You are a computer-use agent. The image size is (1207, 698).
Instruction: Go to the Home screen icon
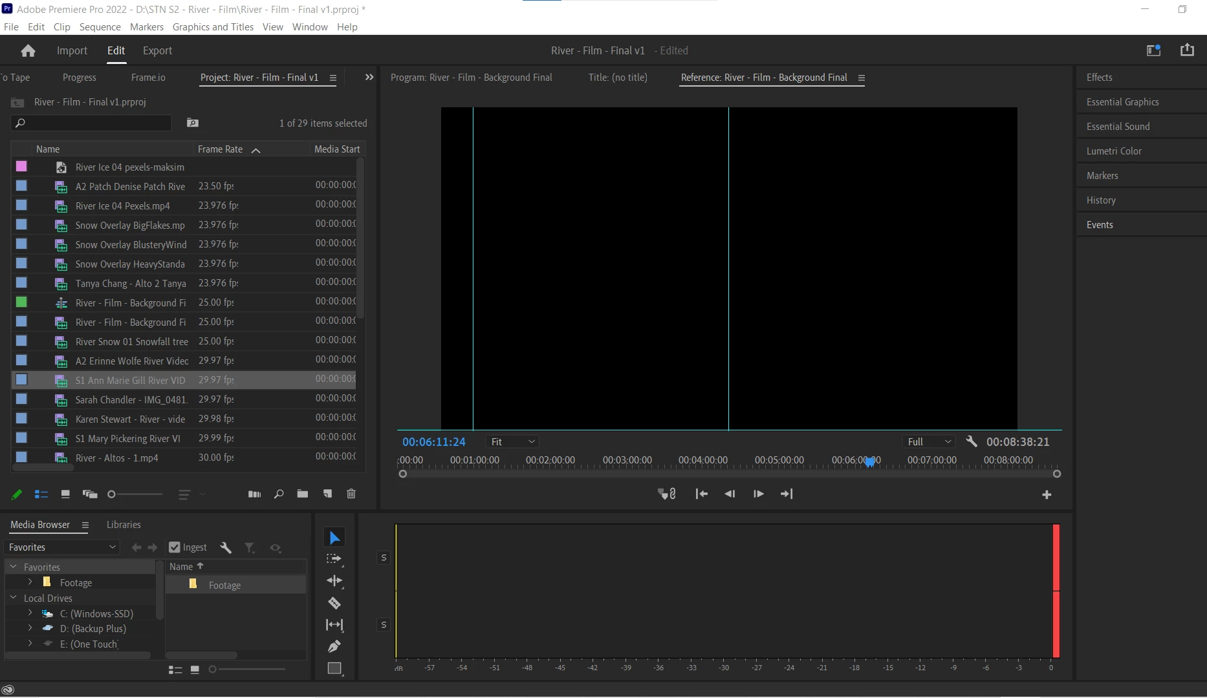(x=28, y=50)
